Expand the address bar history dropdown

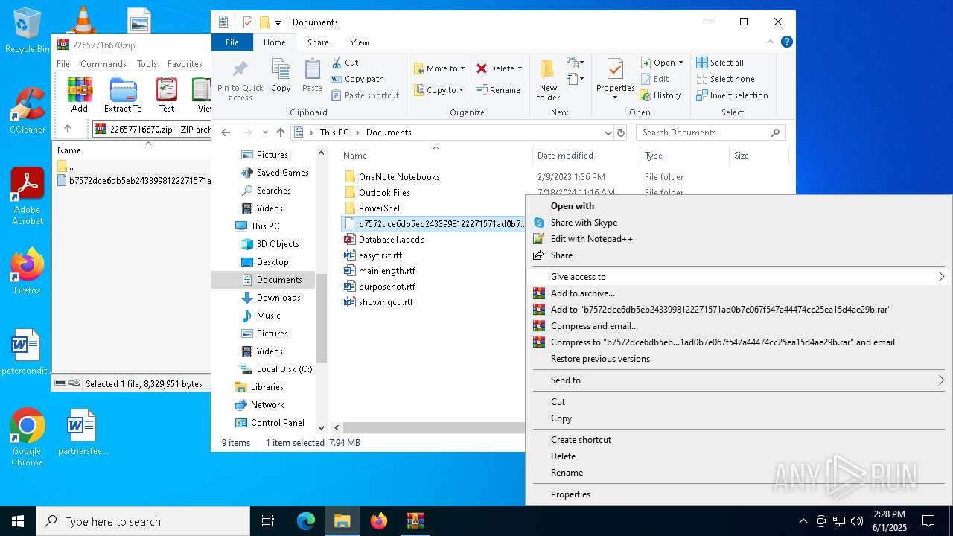[x=608, y=133]
